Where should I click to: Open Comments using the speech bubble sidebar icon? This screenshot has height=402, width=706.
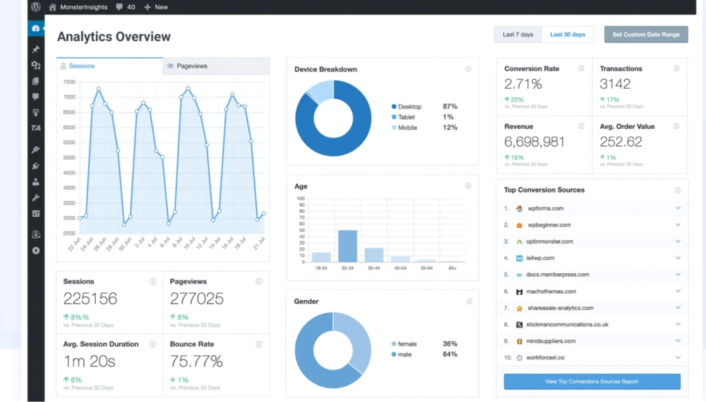pos(34,97)
